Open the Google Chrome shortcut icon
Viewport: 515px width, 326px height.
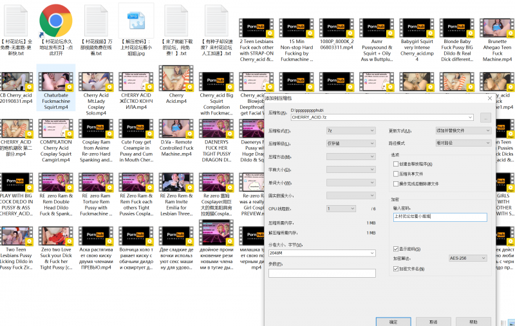click(x=56, y=21)
